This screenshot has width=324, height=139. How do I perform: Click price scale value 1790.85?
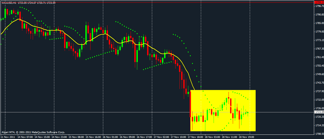click(319, 14)
